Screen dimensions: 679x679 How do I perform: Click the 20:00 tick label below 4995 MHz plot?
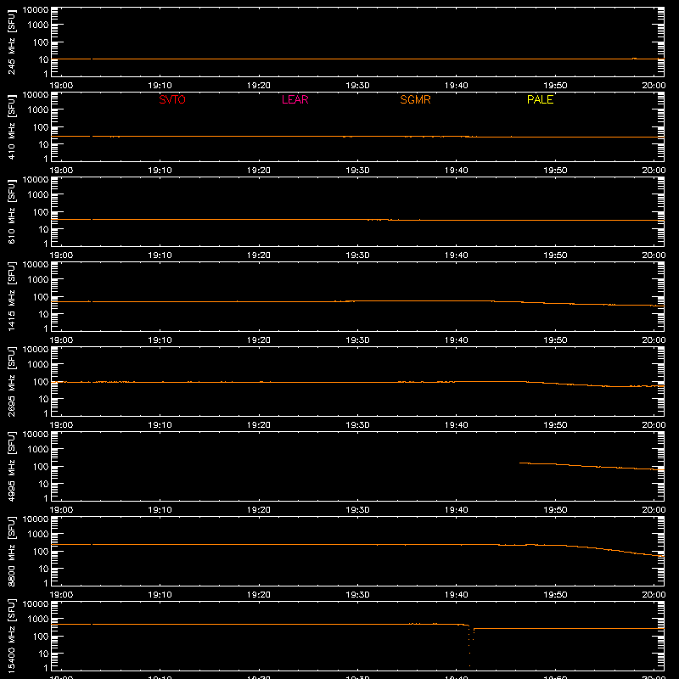tap(654, 510)
